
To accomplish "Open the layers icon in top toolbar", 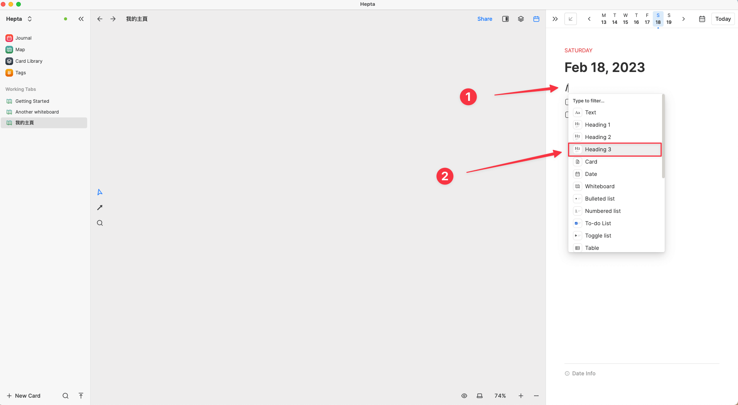I will point(521,19).
